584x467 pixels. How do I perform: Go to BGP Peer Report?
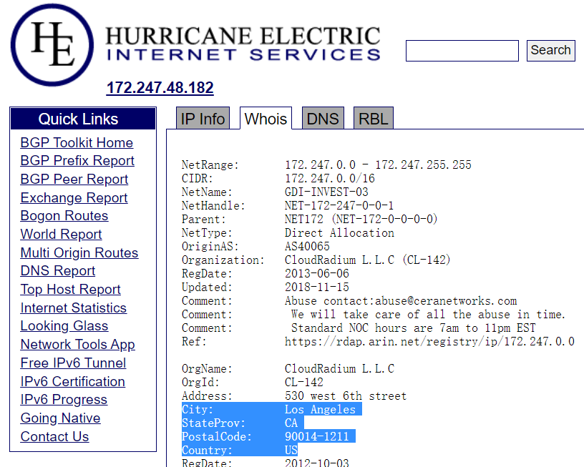pos(74,180)
